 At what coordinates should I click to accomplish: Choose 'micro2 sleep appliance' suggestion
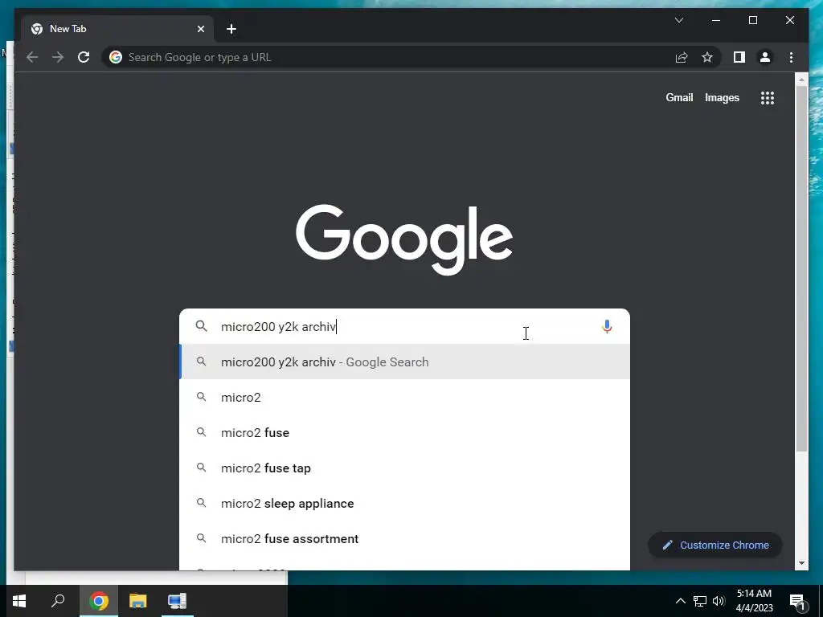(x=405, y=503)
